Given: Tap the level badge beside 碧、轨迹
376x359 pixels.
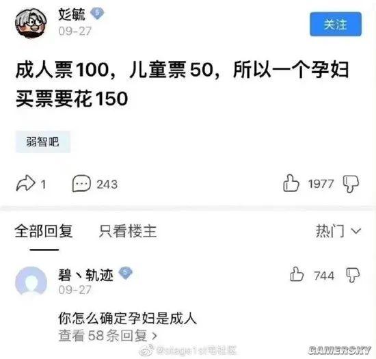Looking at the screenshot, I should click(x=125, y=273).
